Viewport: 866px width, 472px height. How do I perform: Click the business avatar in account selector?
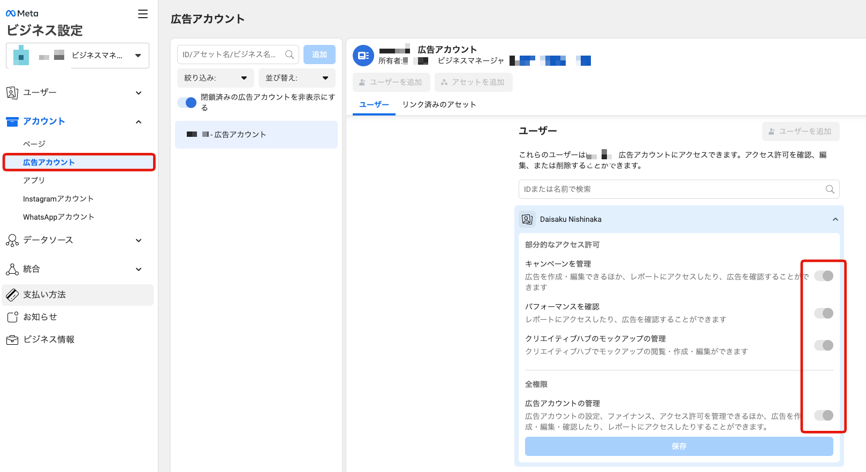pyautogui.click(x=21, y=55)
